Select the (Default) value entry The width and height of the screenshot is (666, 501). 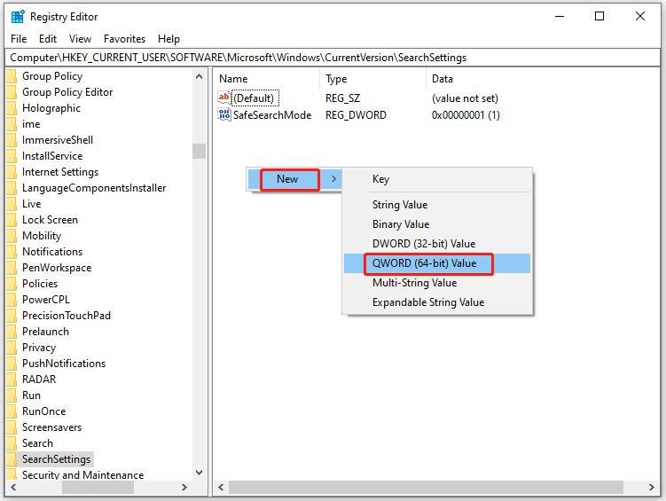254,98
